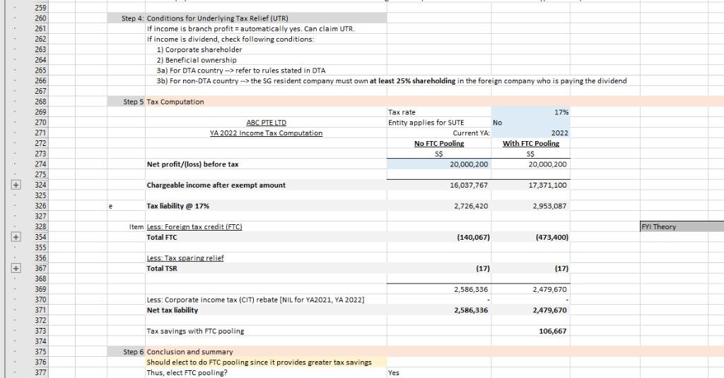724x378 pixels.
Task: Expand the grouped rows above row 324
Action: (x=6, y=185)
